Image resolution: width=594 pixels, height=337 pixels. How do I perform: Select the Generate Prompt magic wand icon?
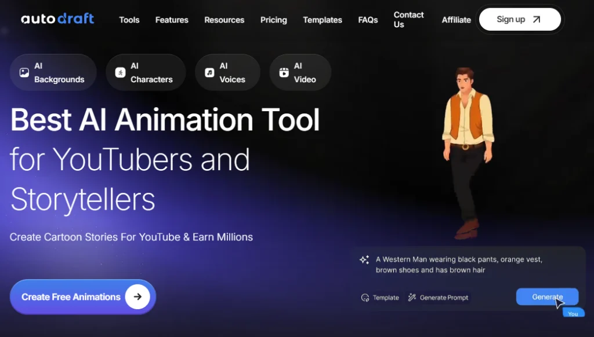coord(411,297)
